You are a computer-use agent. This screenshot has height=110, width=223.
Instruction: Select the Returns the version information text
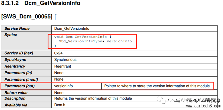pyautogui.click(x=93, y=98)
